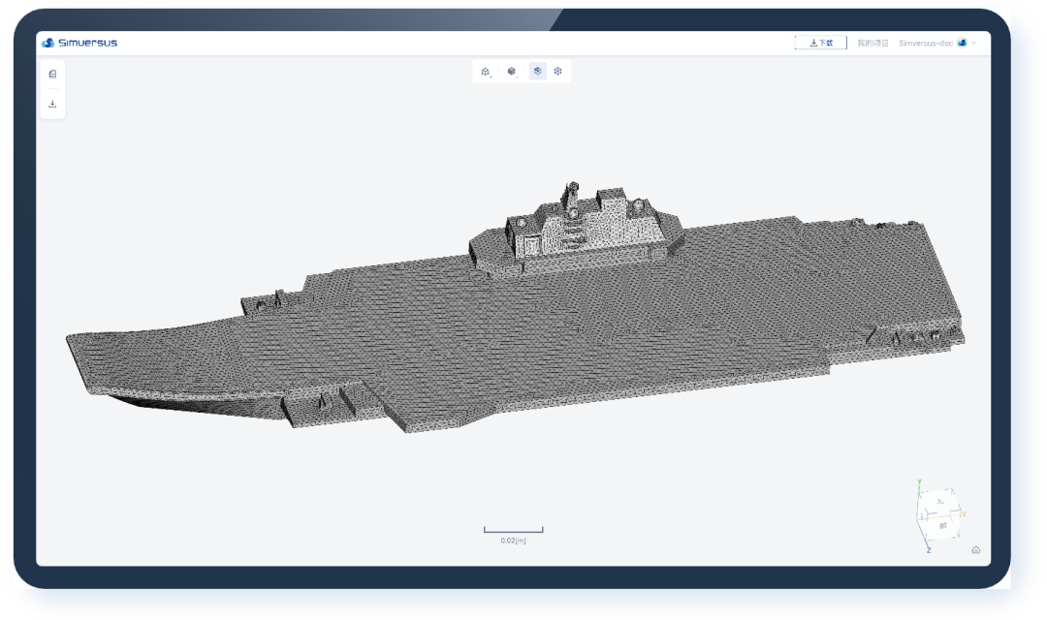Screen dimensions: 1047x620
Task: Click the home reset-view icon
Action: click(975, 550)
